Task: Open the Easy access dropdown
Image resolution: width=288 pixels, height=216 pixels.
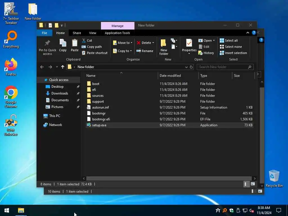Action: 174,47
